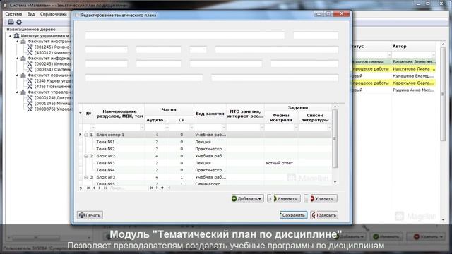
Task: Go to previous record in grid navigator
Action: 94,188
